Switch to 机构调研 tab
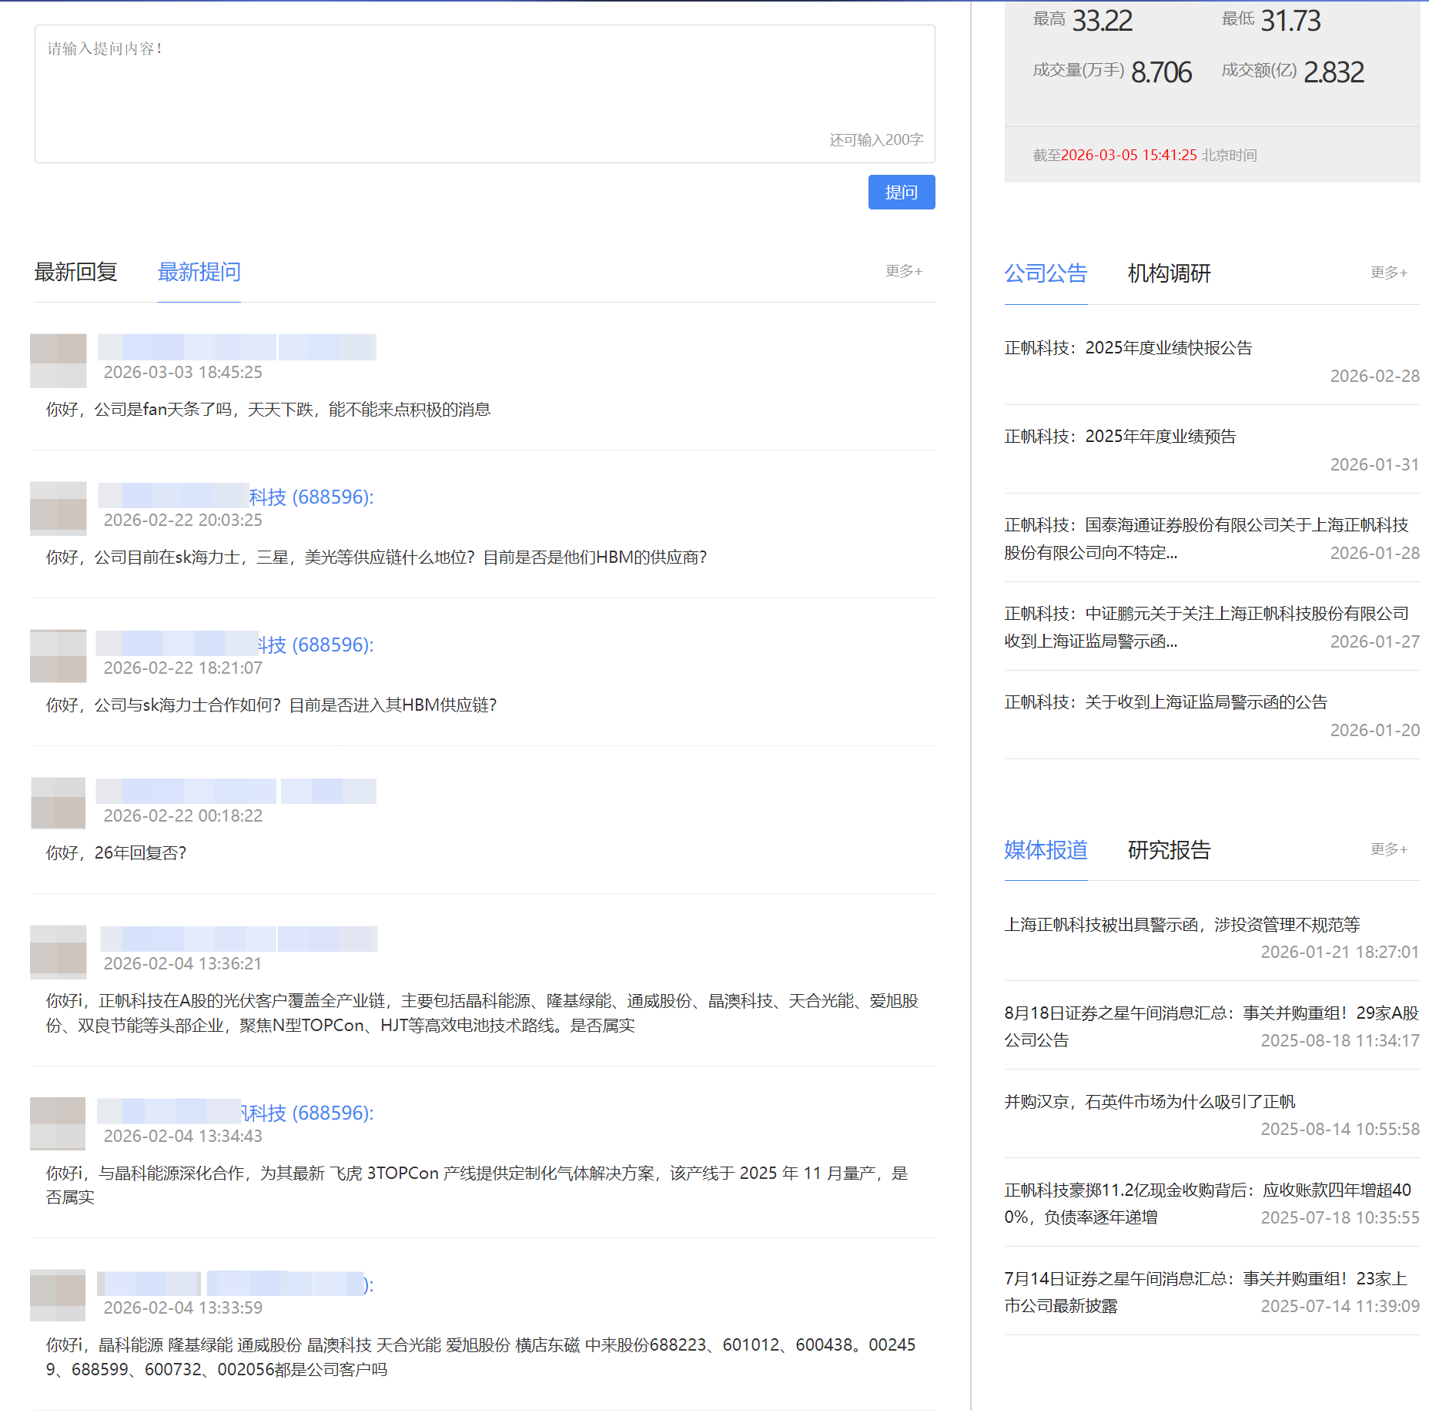The width and height of the screenshot is (1429, 1423). click(1169, 273)
